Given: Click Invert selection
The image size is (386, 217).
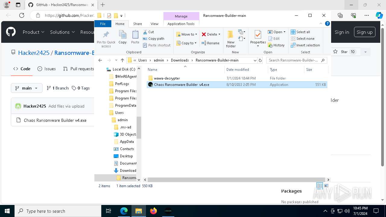Looking at the screenshot, I should click(305, 45).
